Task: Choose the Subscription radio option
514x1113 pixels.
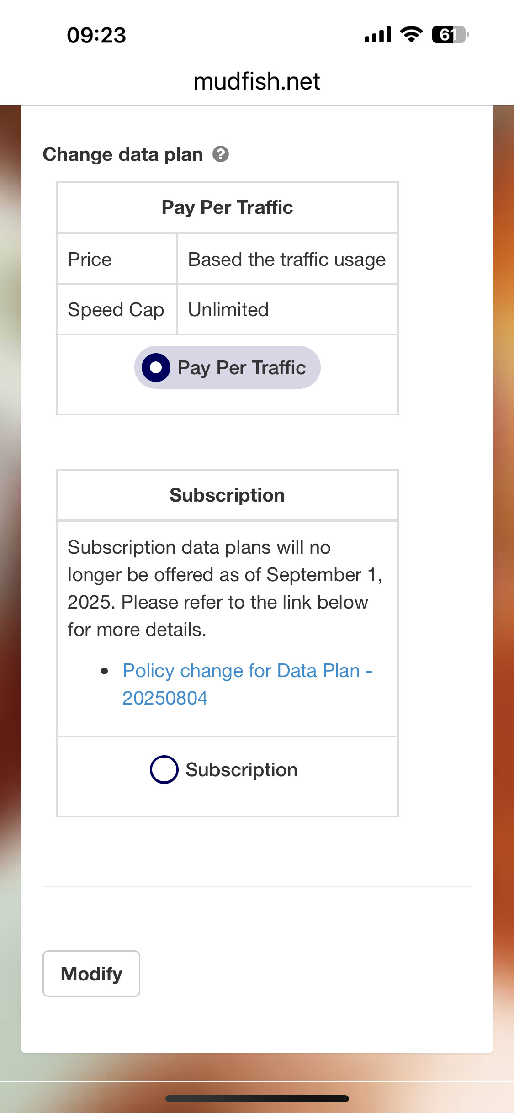Action: (164, 770)
